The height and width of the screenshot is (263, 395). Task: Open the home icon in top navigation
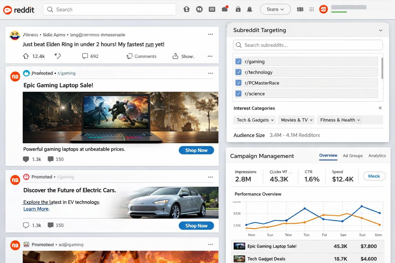coord(186,10)
